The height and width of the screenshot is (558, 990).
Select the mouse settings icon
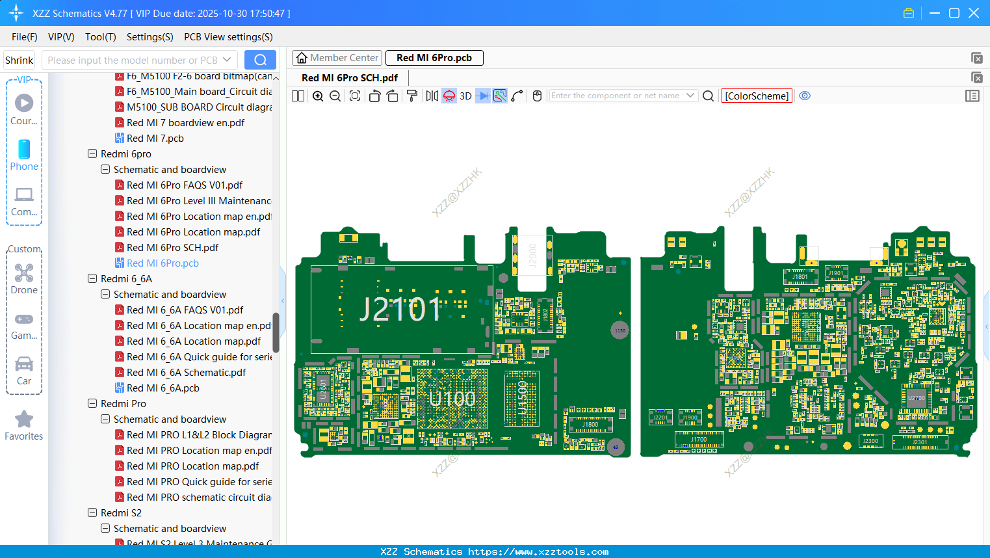[537, 96]
